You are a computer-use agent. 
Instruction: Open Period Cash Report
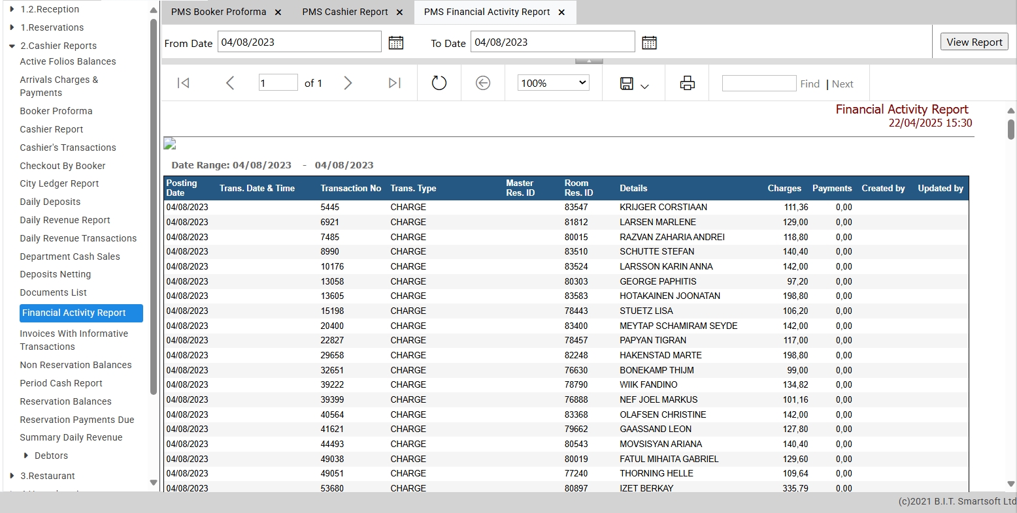pyautogui.click(x=61, y=383)
